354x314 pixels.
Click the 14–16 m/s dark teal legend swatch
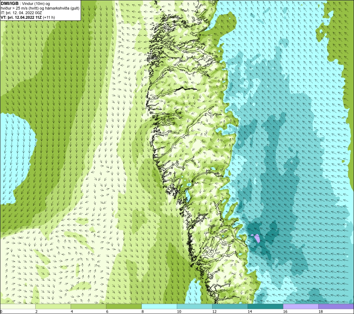coord(265,306)
